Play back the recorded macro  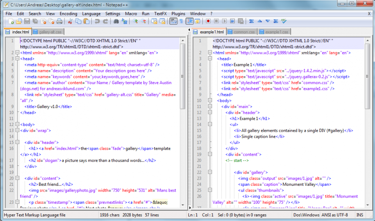tap(224, 21)
